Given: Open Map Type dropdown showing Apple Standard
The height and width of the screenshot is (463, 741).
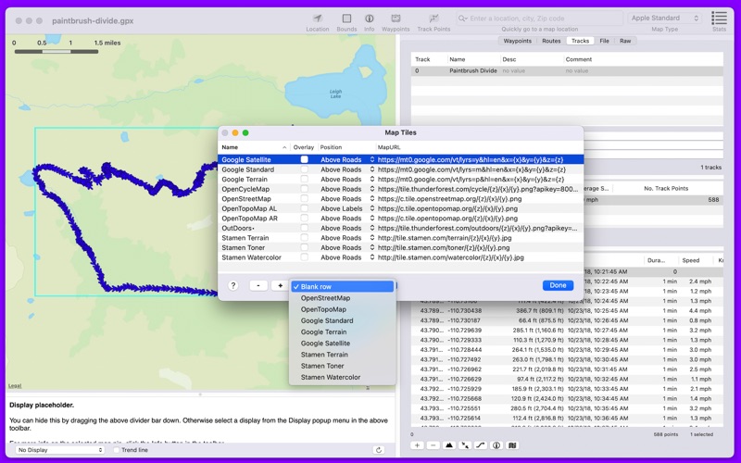Looking at the screenshot, I should point(664,18).
